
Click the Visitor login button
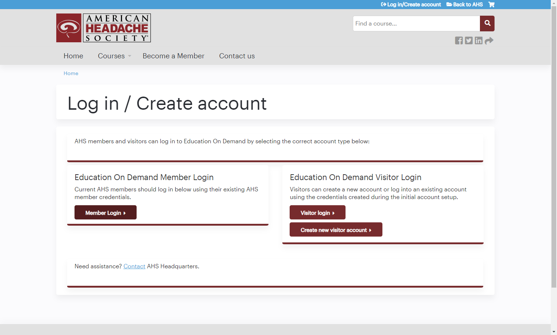coord(317,213)
